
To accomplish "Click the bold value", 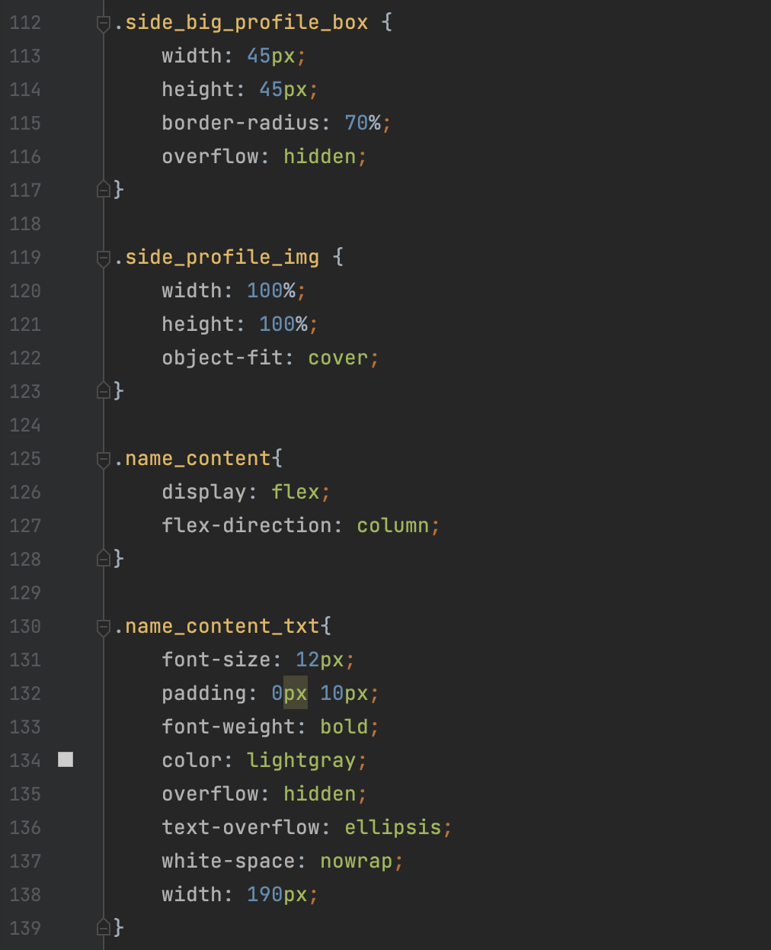I will click(344, 727).
